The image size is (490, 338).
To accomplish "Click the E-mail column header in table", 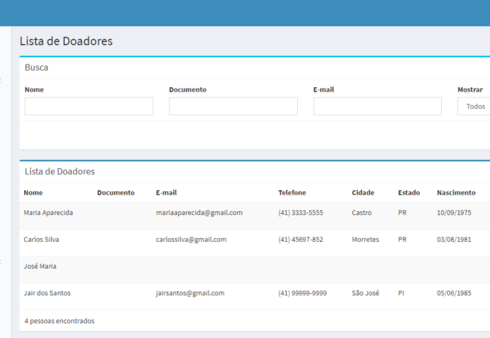I will click(x=167, y=193).
